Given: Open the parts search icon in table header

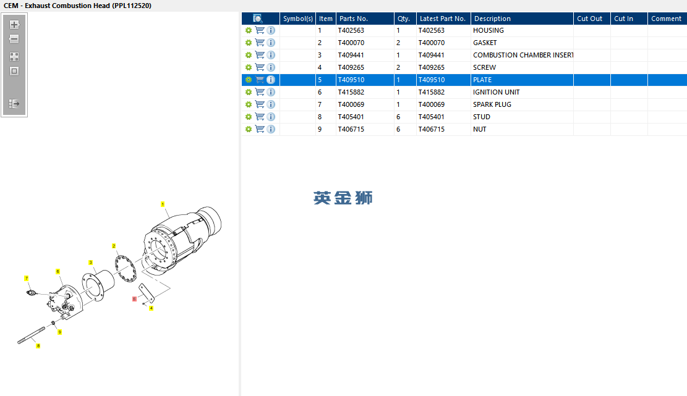Looking at the screenshot, I should pyautogui.click(x=258, y=19).
